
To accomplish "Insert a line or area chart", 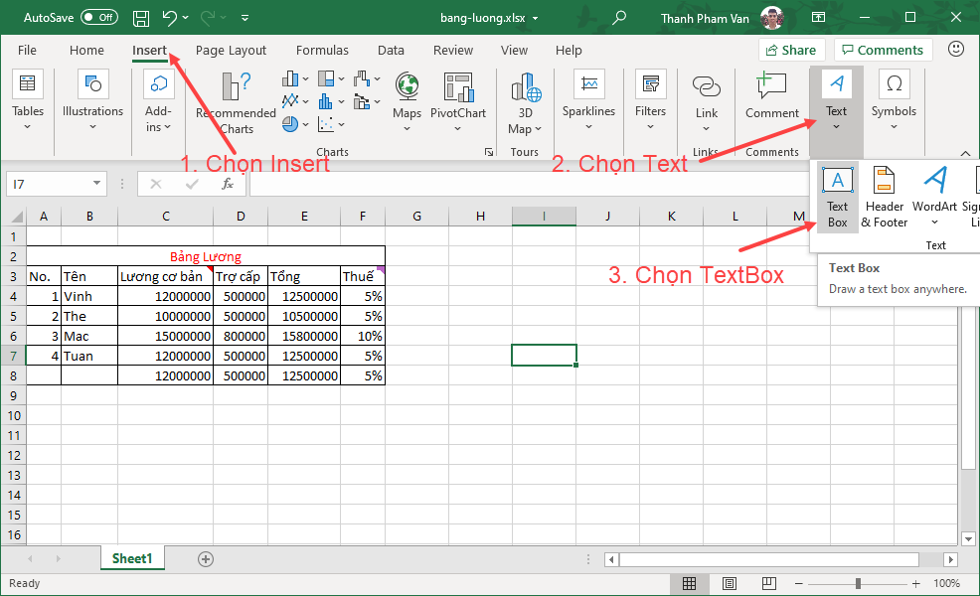I will point(295,100).
